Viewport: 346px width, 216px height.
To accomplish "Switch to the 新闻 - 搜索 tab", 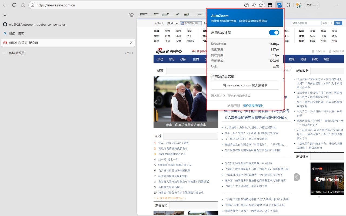I will 68,33.
